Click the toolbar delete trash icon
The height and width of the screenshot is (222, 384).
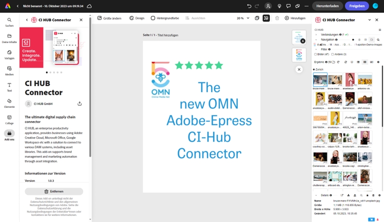coord(277,18)
